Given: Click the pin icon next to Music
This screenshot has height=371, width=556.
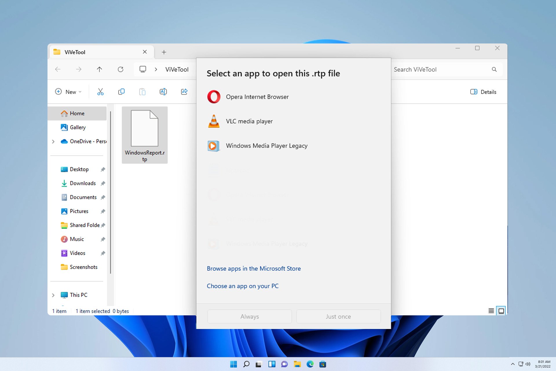Looking at the screenshot, I should tap(103, 239).
